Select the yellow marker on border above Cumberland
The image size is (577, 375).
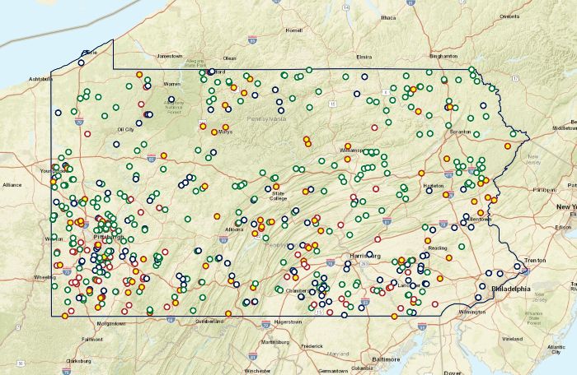tap(228, 313)
